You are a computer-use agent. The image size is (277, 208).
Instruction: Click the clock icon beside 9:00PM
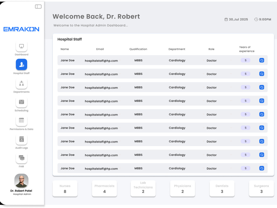coord(256,19)
